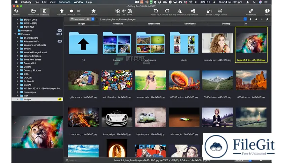
Task: Open the parent [..] folder thumbnail
Action: click(x=83, y=43)
